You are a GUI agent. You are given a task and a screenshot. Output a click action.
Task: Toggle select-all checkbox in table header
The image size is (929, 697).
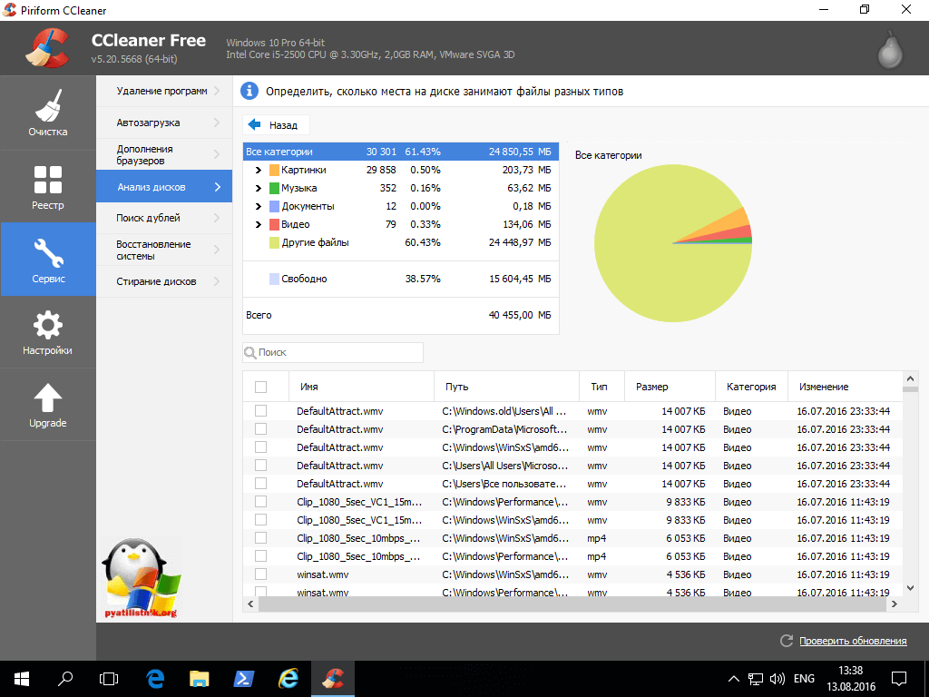tap(260, 387)
